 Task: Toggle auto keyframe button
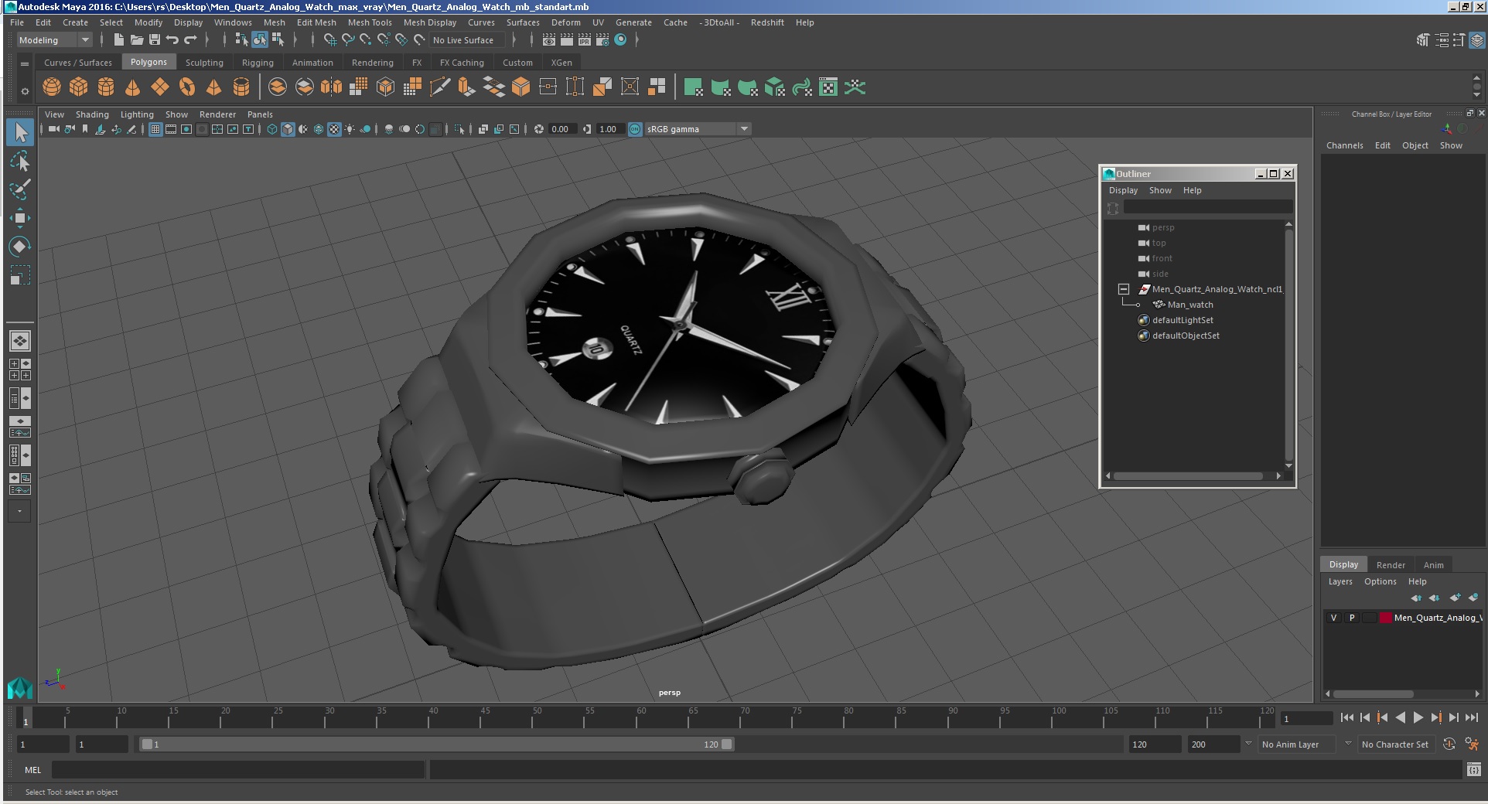pyautogui.click(x=1449, y=744)
